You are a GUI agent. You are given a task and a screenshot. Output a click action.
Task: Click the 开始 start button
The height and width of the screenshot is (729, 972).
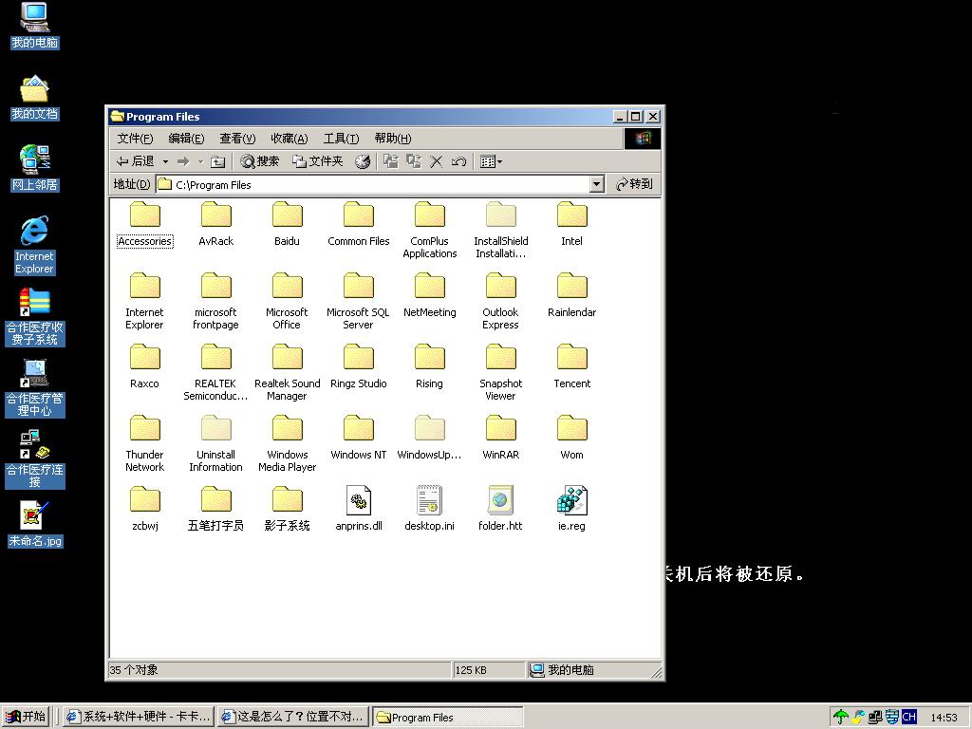pyautogui.click(x=26, y=717)
